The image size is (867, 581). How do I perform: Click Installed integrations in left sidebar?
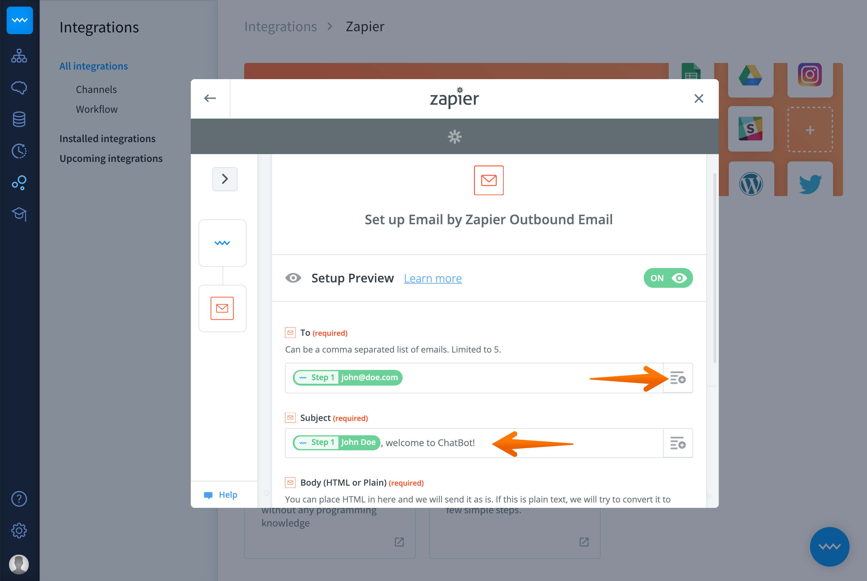click(x=107, y=138)
